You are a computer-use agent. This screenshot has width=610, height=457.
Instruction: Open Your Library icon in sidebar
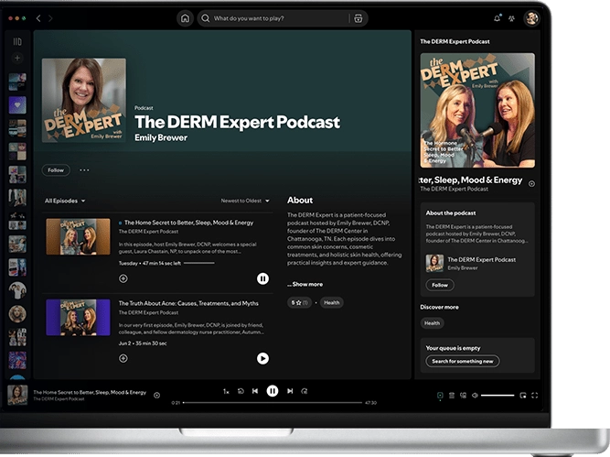tap(17, 41)
